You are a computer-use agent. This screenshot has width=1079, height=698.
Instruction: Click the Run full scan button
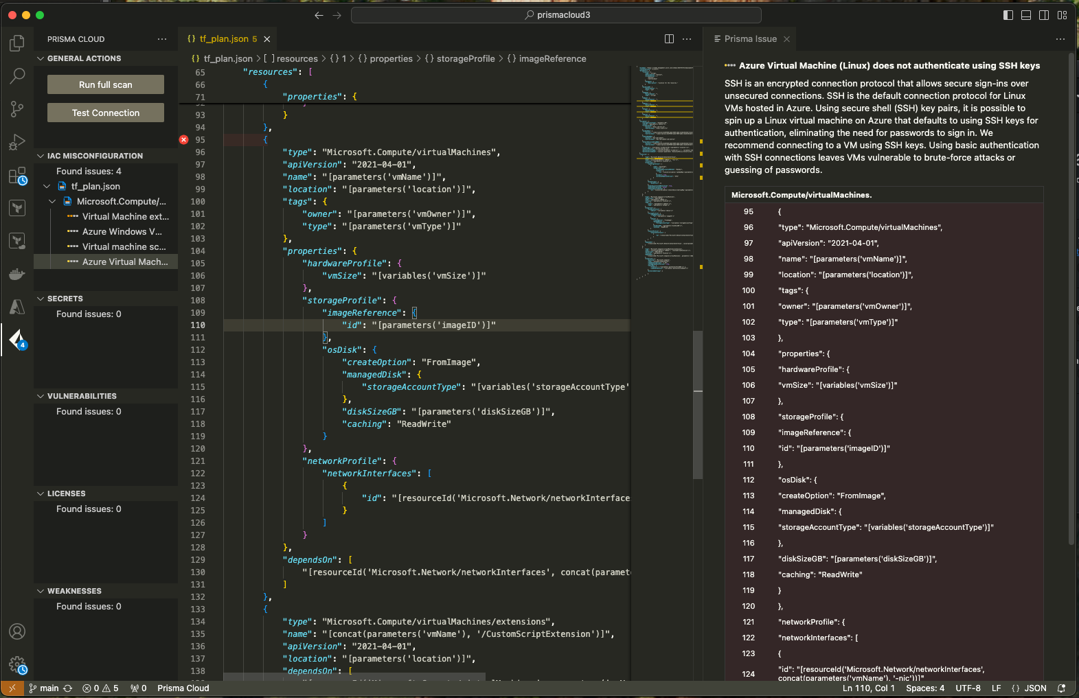coord(106,84)
